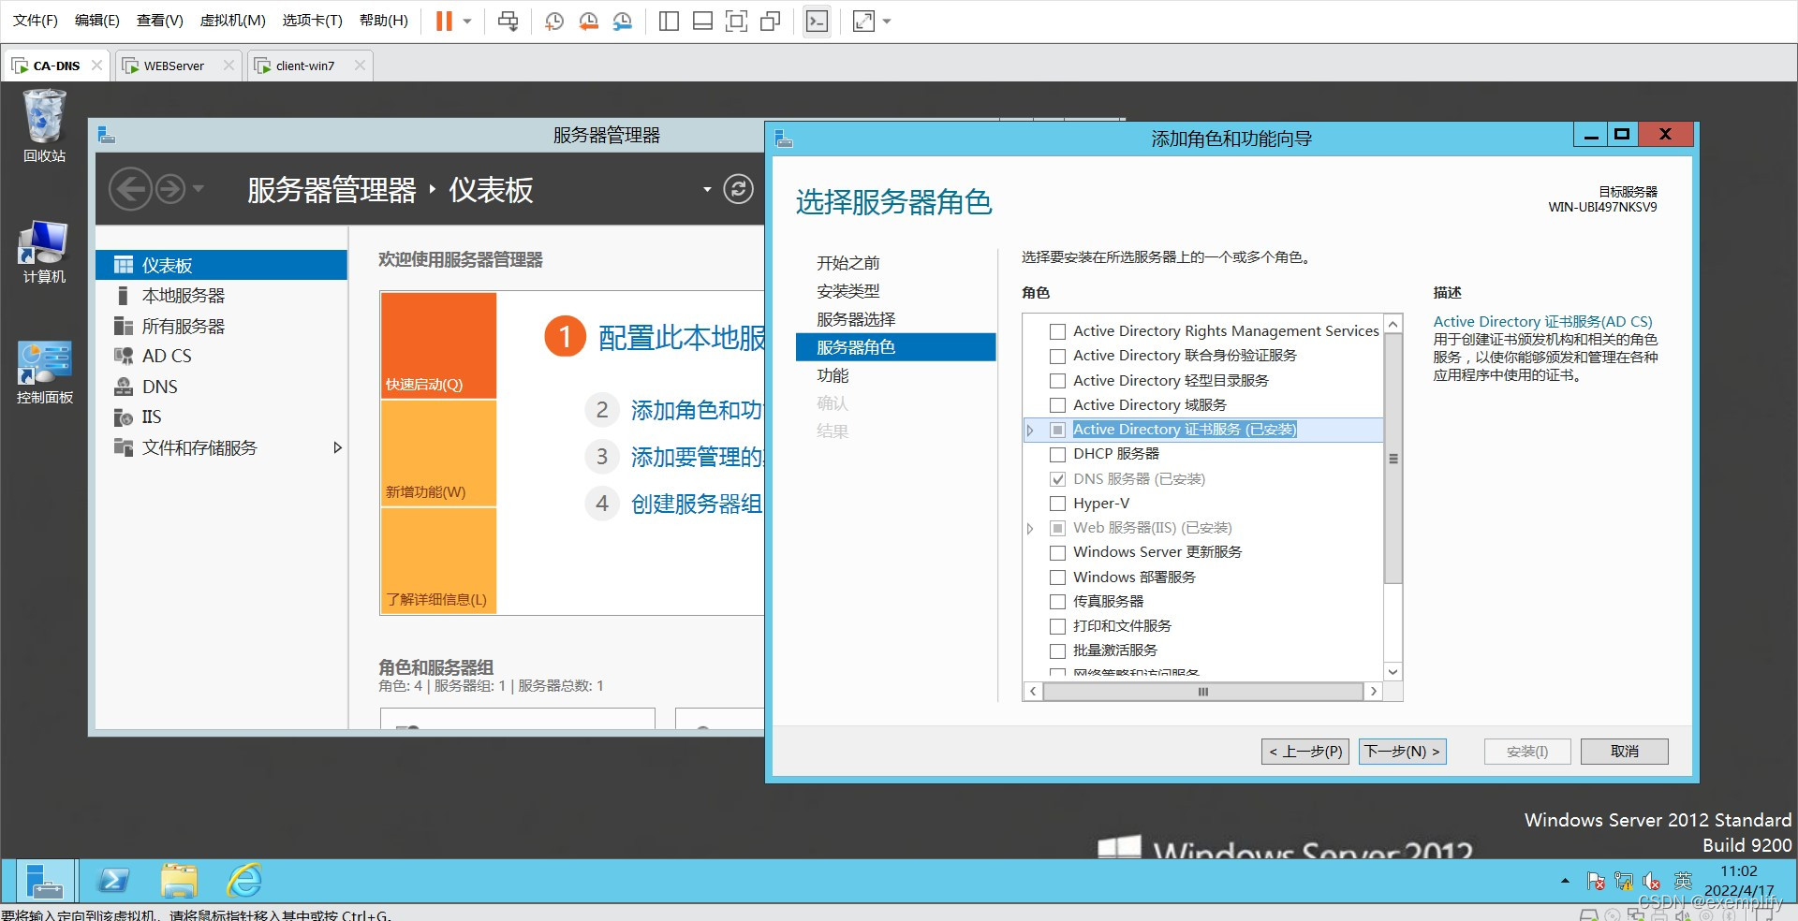Click the Server Manager back arrow

coord(130,190)
